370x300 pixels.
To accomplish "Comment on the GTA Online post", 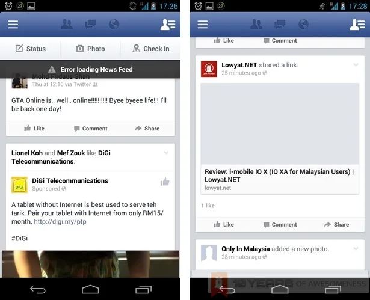I will (x=91, y=129).
